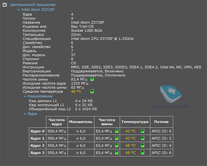The width and height of the screenshot is (207, 166).
Task: Click the Intel Atom CPU Z3735F @ 1.33GHz specification
Action: [102, 39]
